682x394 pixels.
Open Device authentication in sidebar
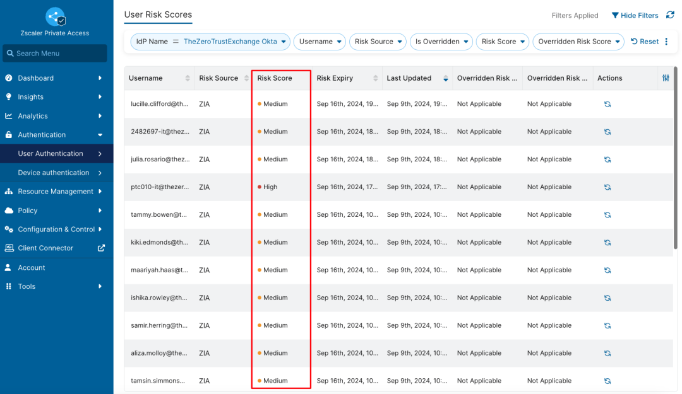(x=54, y=173)
